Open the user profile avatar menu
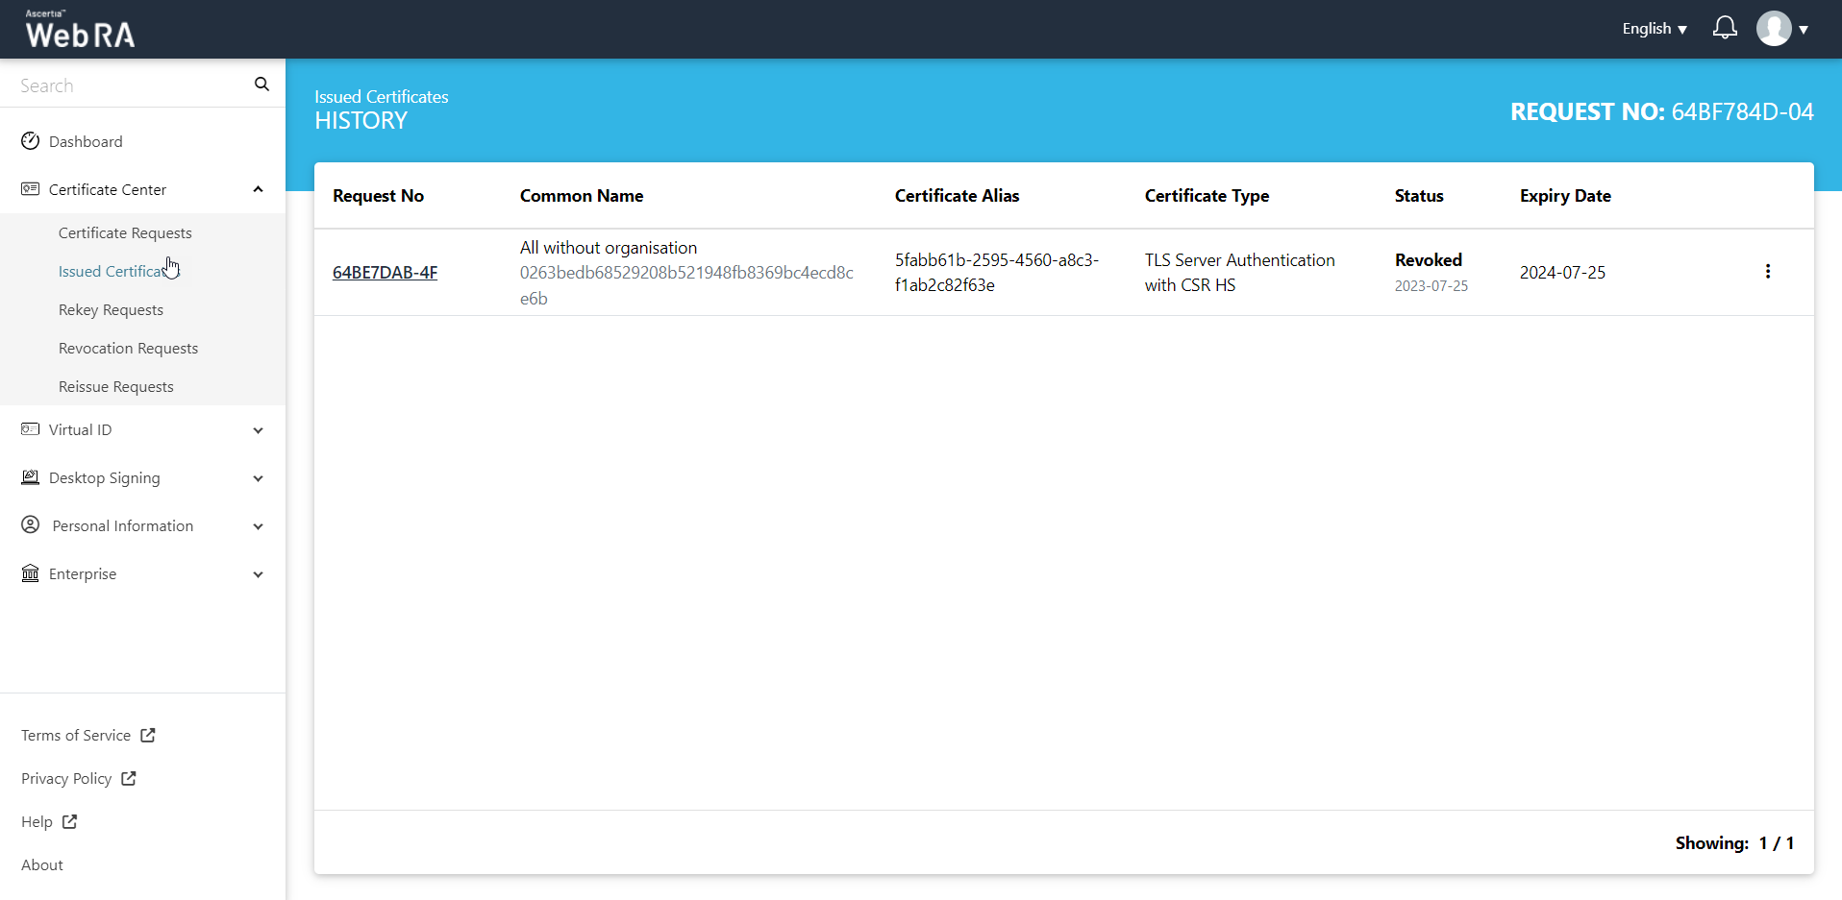The height and width of the screenshot is (900, 1842). [x=1774, y=29]
